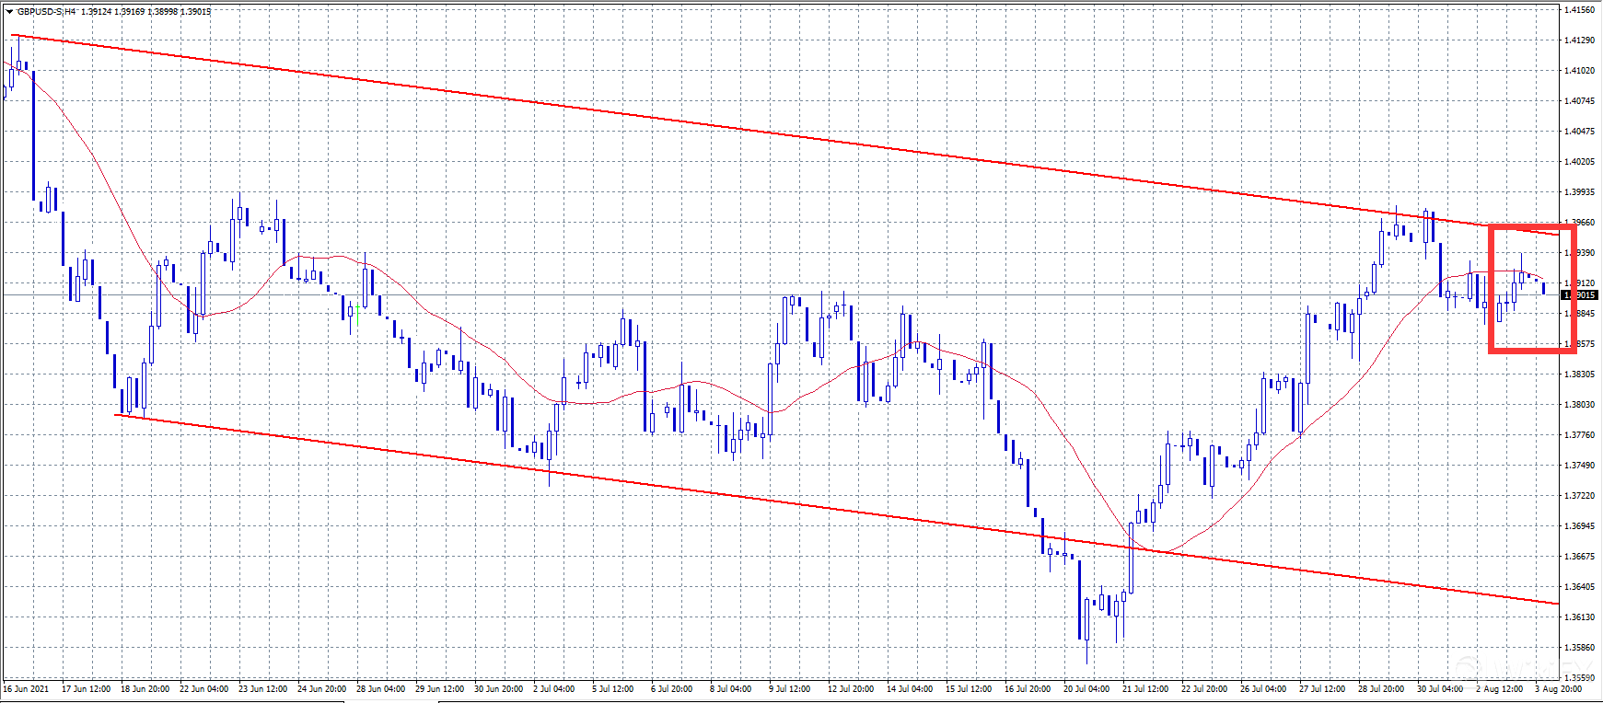The width and height of the screenshot is (1603, 703).
Task: Click the 30 Jun 20:00 time label
Action: click(x=498, y=688)
